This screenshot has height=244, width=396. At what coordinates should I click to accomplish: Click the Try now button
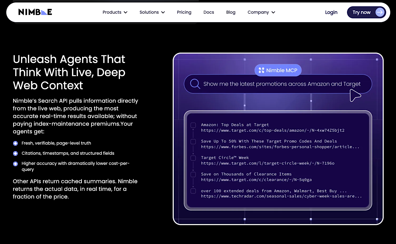366,12
